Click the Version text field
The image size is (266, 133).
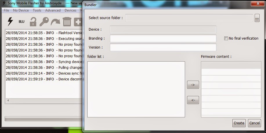163,47
